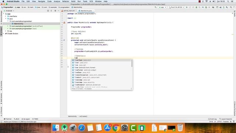Expand the manifests folder

6,16
